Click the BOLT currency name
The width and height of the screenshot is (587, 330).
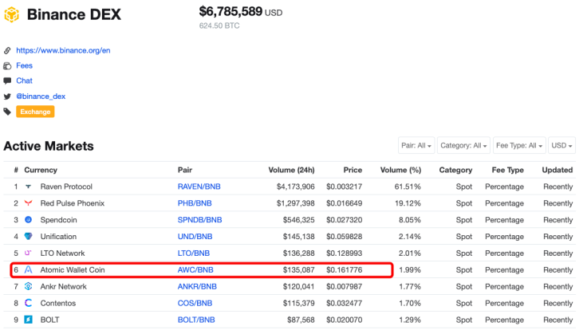49,320
